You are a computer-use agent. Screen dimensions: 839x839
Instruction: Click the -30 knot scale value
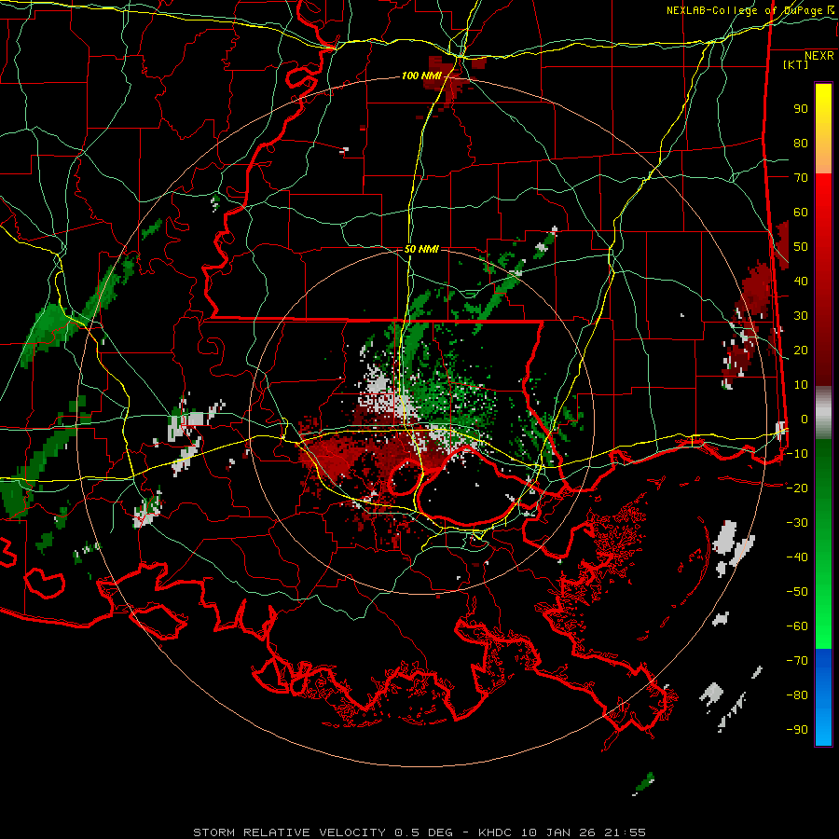coord(797,523)
